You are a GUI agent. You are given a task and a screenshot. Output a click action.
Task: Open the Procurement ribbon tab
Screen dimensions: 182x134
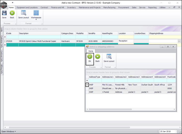[x=124, y=8]
